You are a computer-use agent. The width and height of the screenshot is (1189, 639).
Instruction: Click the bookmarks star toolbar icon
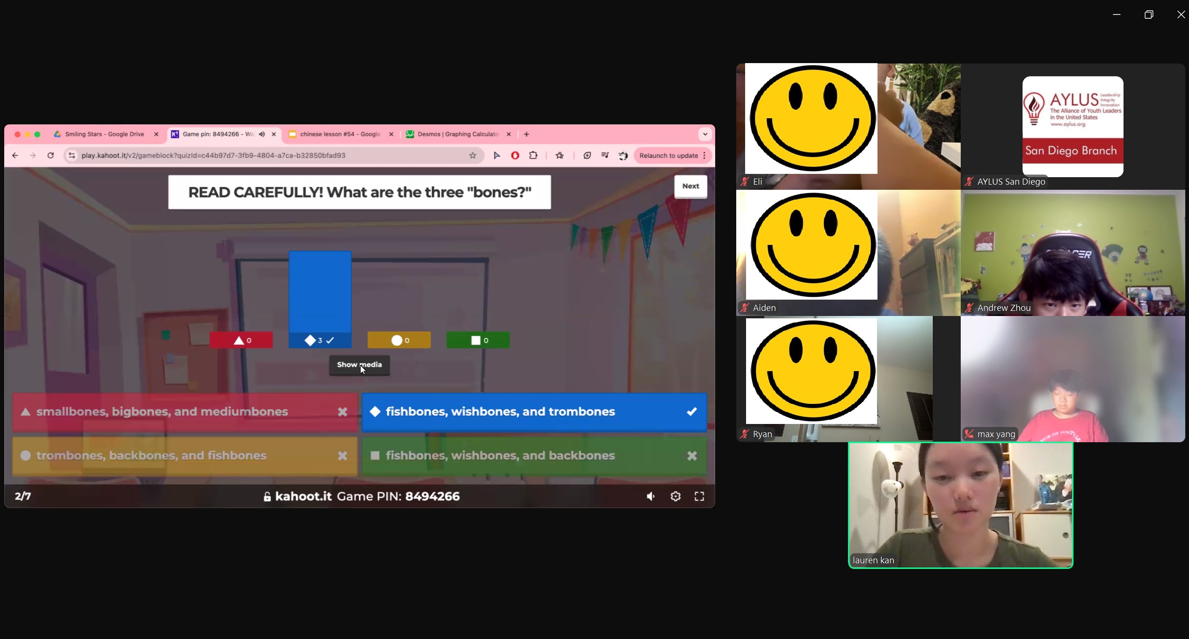559,156
